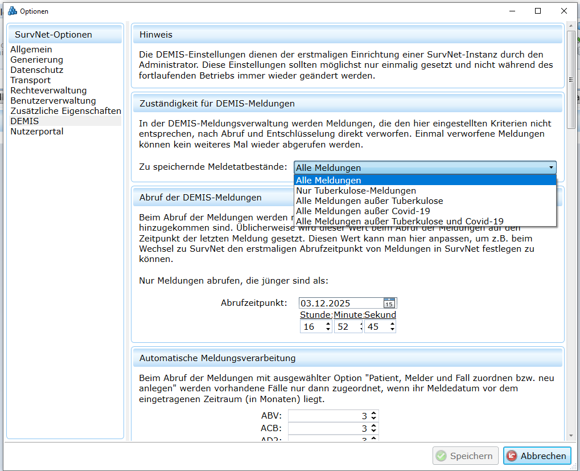Select 'Nur Tuberkulose-Meldungen' from the dropdown list

click(x=356, y=191)
